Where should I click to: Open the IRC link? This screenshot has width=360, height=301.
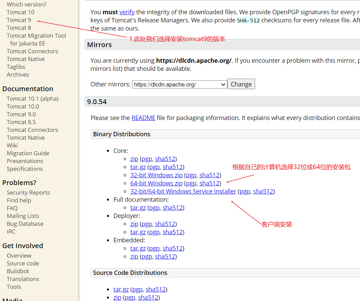pos(11,232)
